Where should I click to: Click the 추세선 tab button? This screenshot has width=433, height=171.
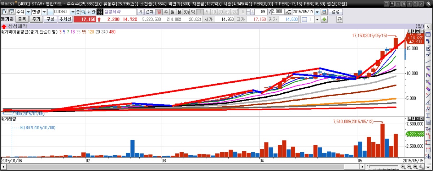tap(65, 19)
